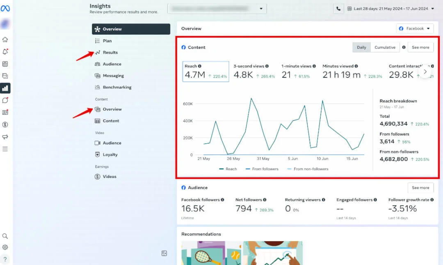443x265 pixels.
Task: Switch chart to Daily view
Action: (361, 47)
